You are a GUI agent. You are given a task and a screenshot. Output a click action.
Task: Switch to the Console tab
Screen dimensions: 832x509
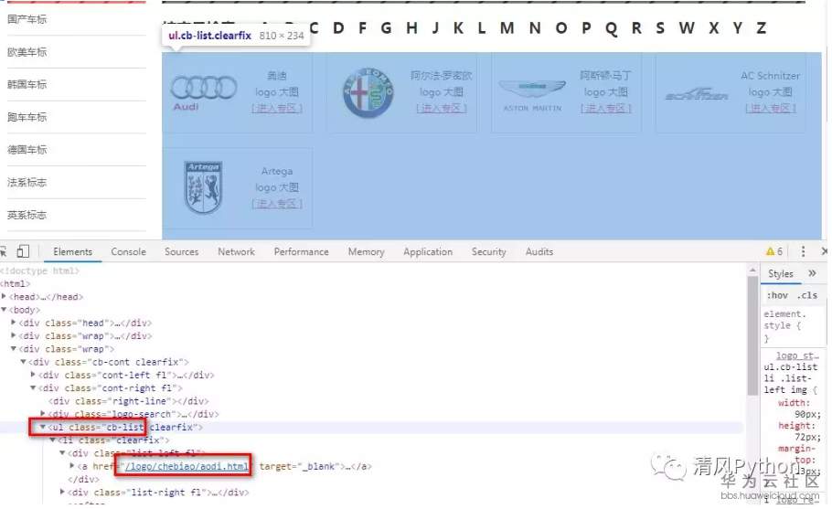(x=128, y=252)
